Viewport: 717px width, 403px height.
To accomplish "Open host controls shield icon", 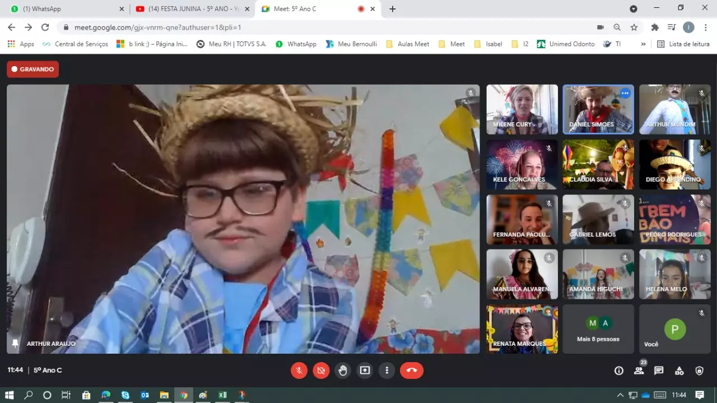I will click(699, 370).
